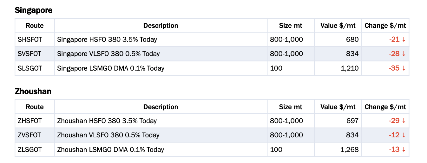
Task: Click the SLSGOT route code
Action: tap(30, 68)
